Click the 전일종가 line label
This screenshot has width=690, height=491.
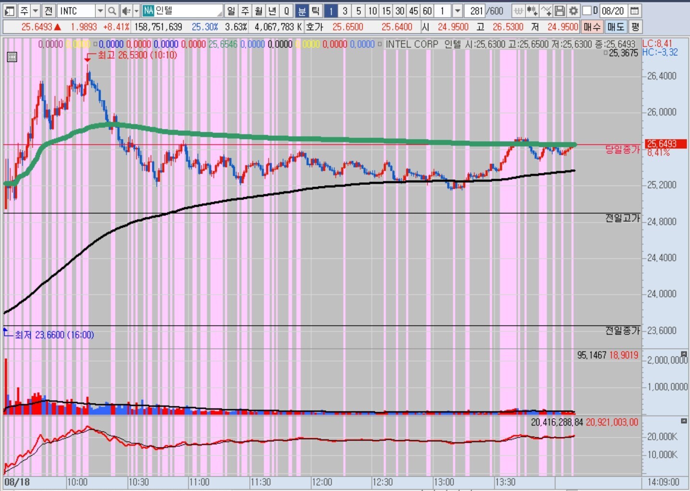623,330
